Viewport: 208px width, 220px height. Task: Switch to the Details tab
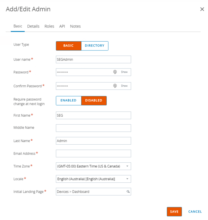(x=33, y=26)
